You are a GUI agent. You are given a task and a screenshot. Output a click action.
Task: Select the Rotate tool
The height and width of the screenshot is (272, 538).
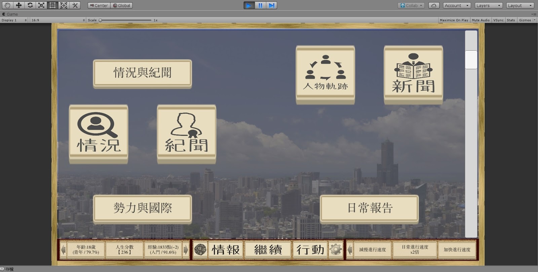(30, 5)
